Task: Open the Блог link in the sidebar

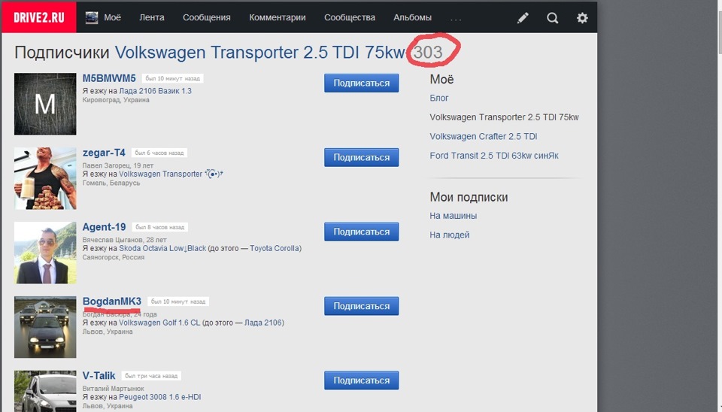Action: pyautogui.click(x=438, y=98)
